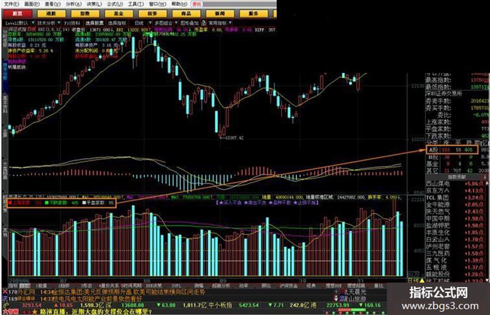Switch to 超赢分析 indicator tab

click(221, 286)
